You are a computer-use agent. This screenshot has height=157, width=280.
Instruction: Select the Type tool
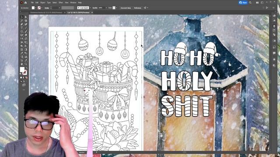coord(22,28)
